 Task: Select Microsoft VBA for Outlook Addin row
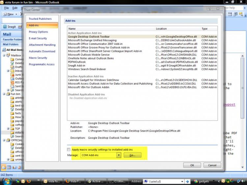(x=142, y=87)
